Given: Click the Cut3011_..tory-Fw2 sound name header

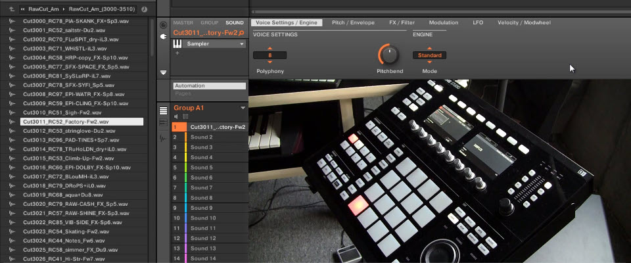Looking at the screenshot, I should click(206, 33).
